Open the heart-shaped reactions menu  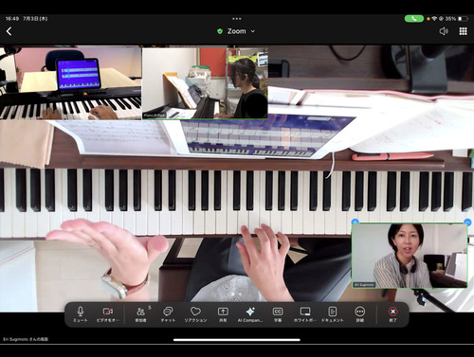tap(195, 314)
